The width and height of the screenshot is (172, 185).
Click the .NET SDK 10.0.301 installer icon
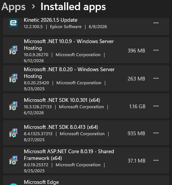click(13, 106)
